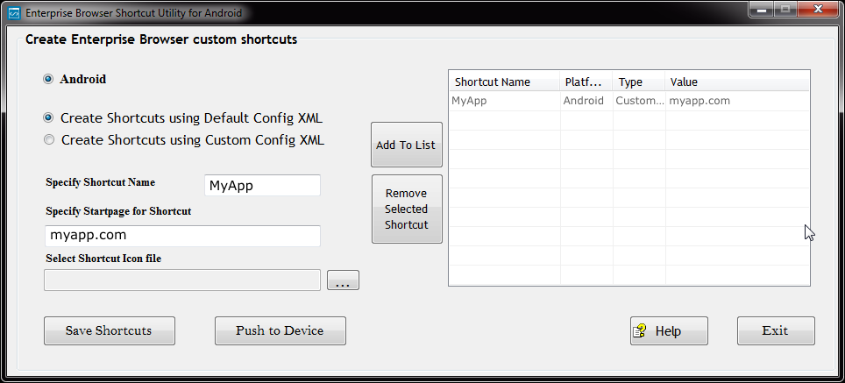Click the Help button question mark icon
The image size is (845, 383).
[x=641, y=331]
